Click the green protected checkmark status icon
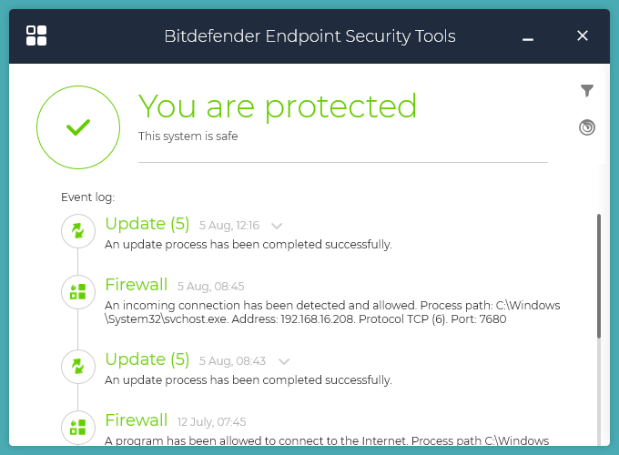This screenshot has height=455, width=619. click(x=78, y=127)
